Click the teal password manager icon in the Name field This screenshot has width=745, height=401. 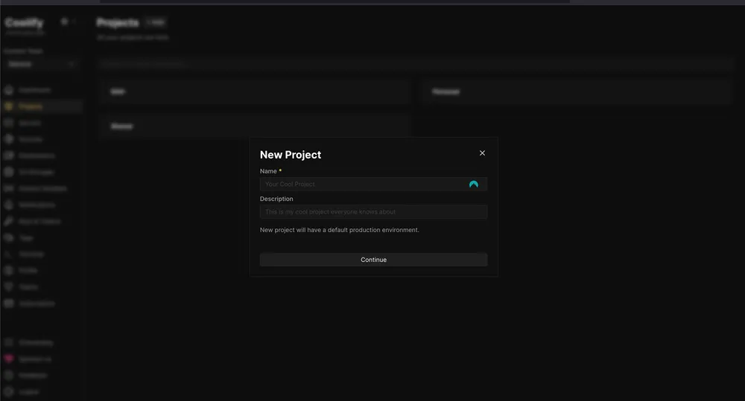point(474,185)
